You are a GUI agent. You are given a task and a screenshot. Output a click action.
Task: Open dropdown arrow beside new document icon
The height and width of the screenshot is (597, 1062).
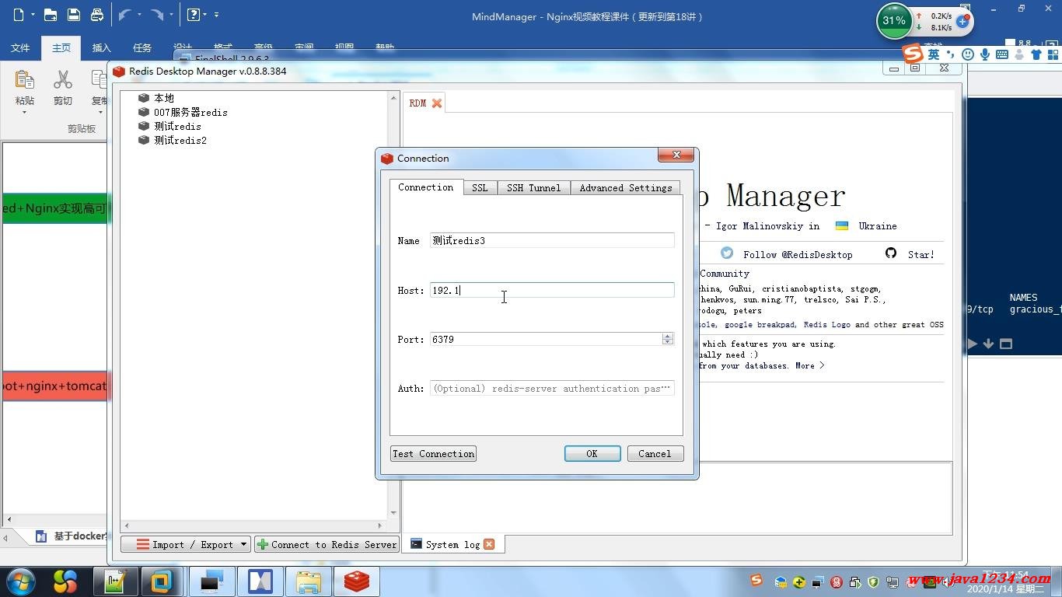pyautogui.click(x=33, y=15)
